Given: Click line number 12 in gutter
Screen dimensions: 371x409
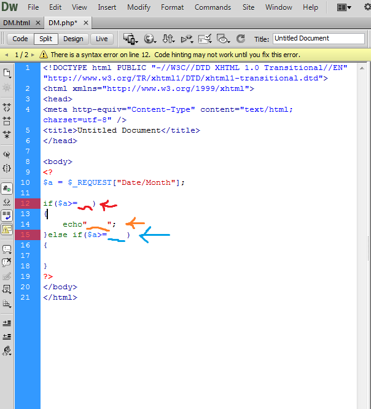Looking at the screenshot, I should [x=25, y=203].
